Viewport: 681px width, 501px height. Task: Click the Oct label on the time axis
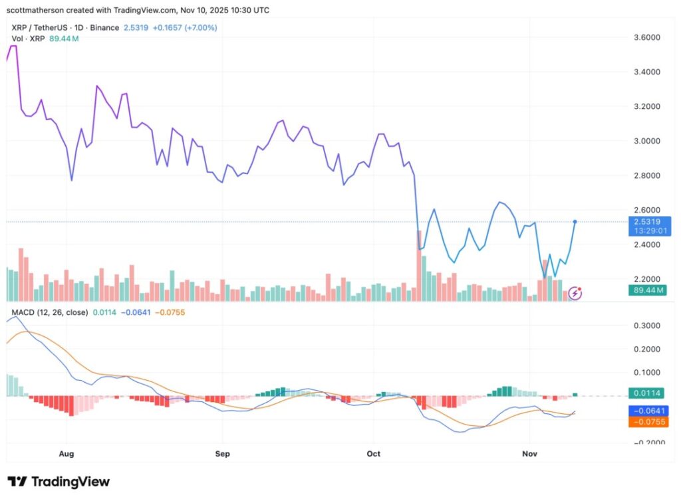373,454
